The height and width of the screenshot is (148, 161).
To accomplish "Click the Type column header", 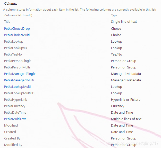I will coord(114,15).
